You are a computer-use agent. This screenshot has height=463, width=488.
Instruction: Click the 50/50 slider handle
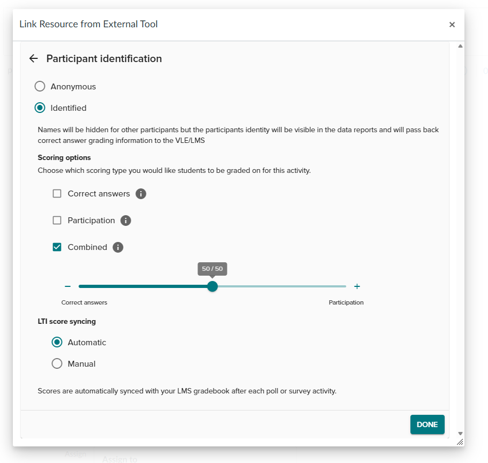pyautogui.click(x=212, y=286)
